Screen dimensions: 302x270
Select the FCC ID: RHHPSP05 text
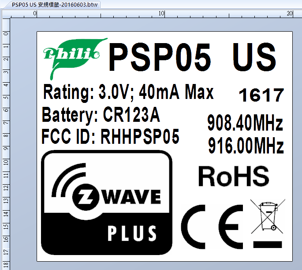(110, 136)
